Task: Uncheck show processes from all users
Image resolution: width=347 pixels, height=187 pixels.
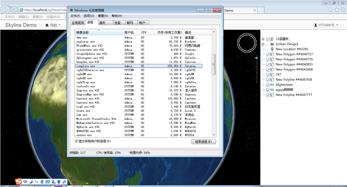Action: (77, 141)
